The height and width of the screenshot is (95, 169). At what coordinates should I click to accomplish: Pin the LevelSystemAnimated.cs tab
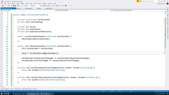point(14,8)
